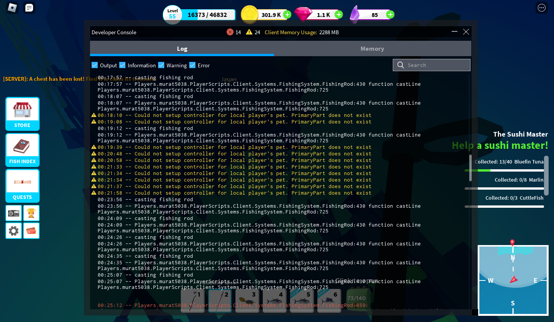Click the 00:19:08 warning log line
Screen dimensions: 554x322
tap(234, 122)
